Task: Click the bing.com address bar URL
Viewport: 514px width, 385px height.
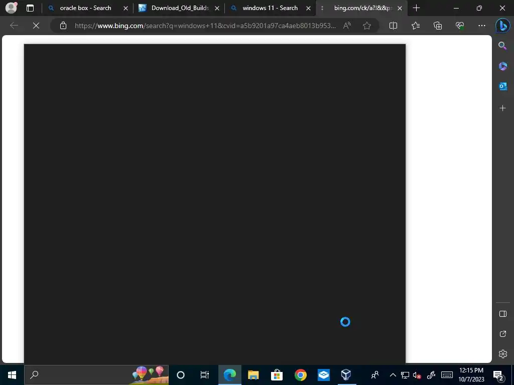Action: (x=205, y=26)
